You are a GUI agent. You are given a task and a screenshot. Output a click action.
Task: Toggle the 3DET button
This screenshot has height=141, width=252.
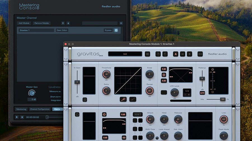137,114
